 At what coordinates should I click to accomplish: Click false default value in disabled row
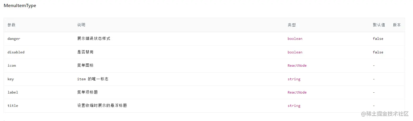coord(378,52)
